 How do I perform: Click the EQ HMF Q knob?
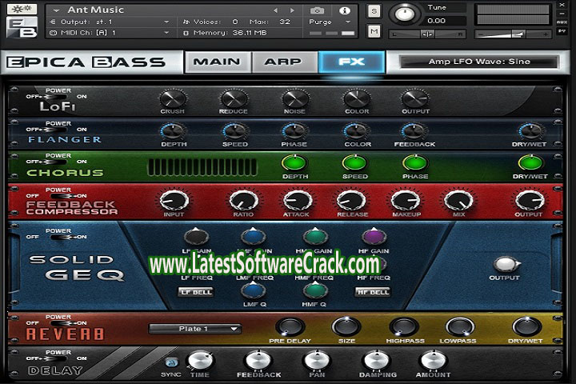[x=315, y=290]
